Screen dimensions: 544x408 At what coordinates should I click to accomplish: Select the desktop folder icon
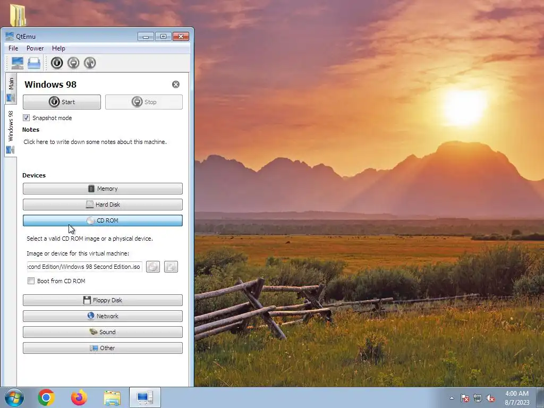click(x=18, y=14)
